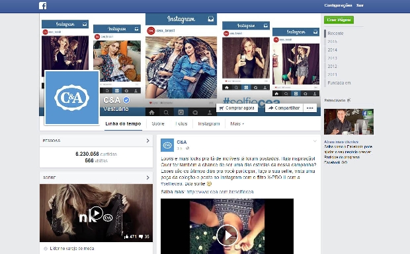This screenshot has height=254, width=410.
Task: Expand the Sobre panel chevron
Action: (x=147, y=177)
